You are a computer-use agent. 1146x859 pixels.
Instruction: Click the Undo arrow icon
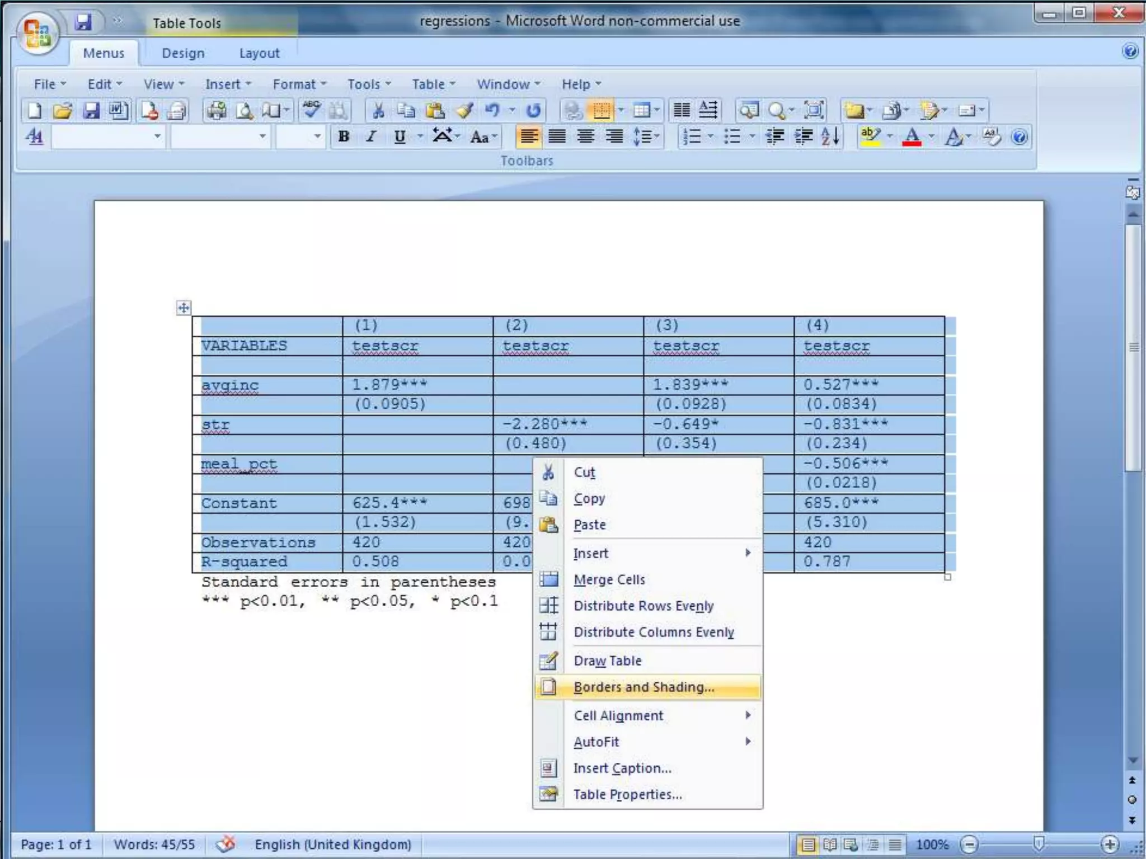click(492, 110)
